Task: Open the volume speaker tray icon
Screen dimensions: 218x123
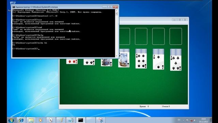Action: tap(195, 120)
